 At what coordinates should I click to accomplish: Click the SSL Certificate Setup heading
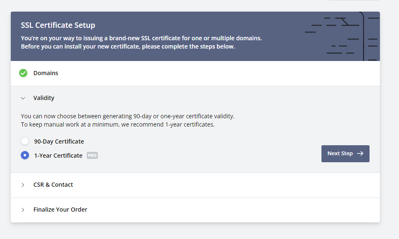click(x=58, y=25)
